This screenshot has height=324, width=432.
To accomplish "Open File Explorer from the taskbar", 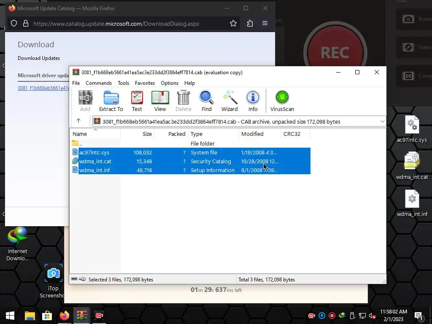I will click(x=30, y=316).
